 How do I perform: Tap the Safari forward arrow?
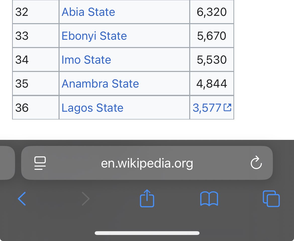click(86, 198)
